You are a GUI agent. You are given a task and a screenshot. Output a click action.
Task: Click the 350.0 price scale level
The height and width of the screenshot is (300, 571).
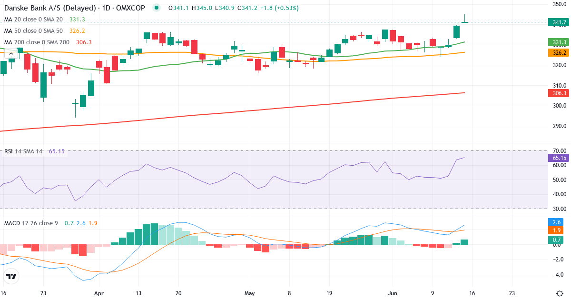559,4
